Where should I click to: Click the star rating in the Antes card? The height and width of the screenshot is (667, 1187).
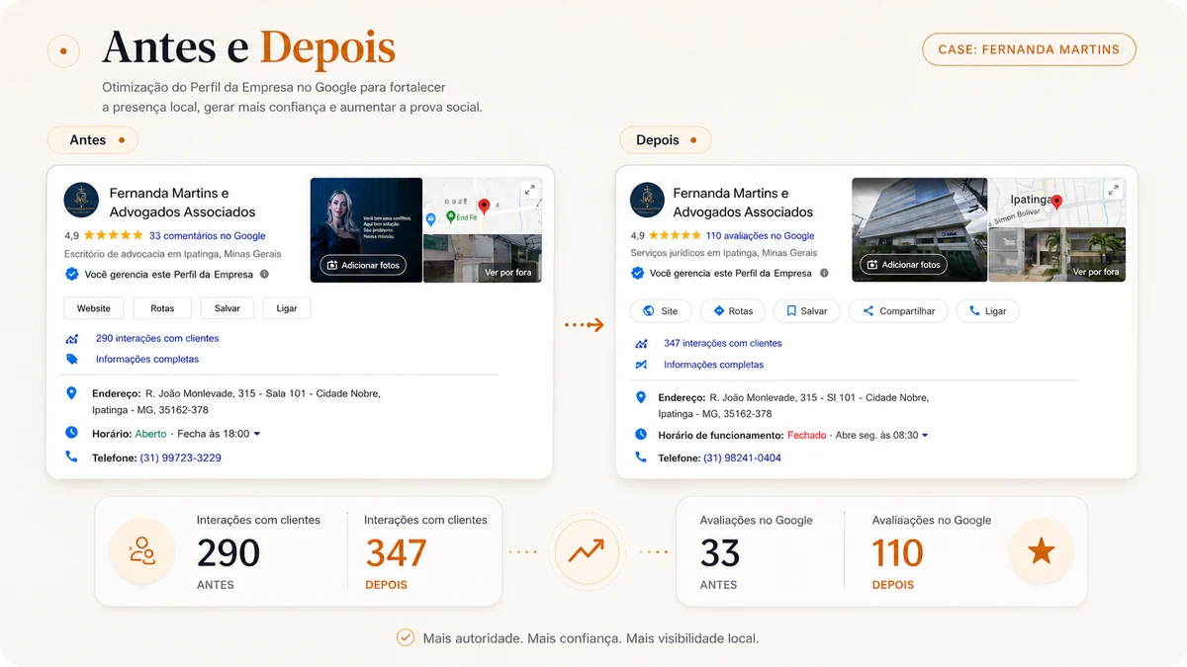pos(114,236)
